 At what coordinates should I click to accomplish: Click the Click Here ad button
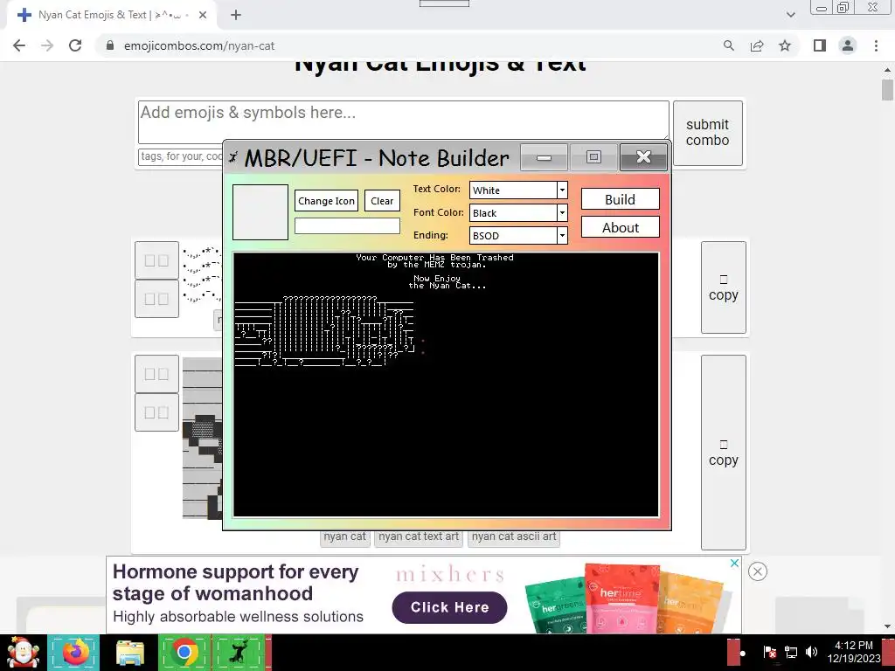449,607
